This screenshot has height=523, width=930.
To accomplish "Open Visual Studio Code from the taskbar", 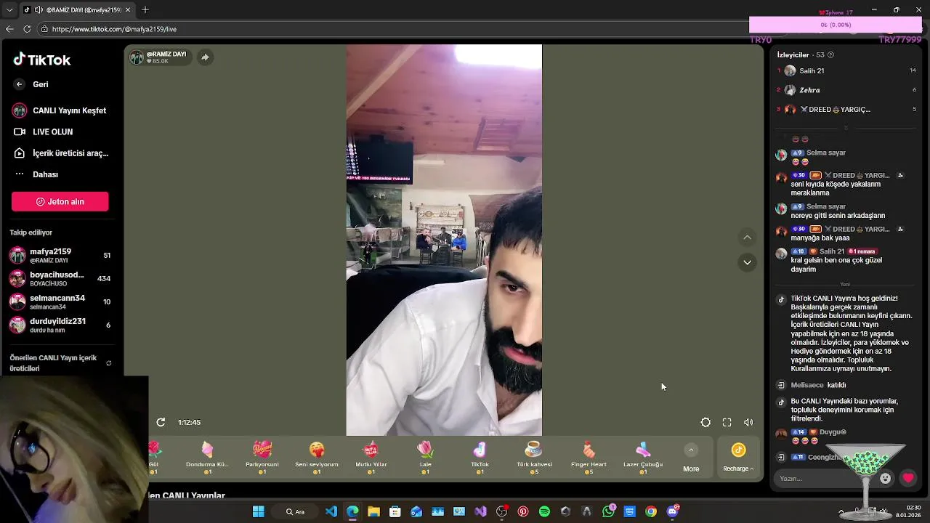I will [x=331, y=511].
